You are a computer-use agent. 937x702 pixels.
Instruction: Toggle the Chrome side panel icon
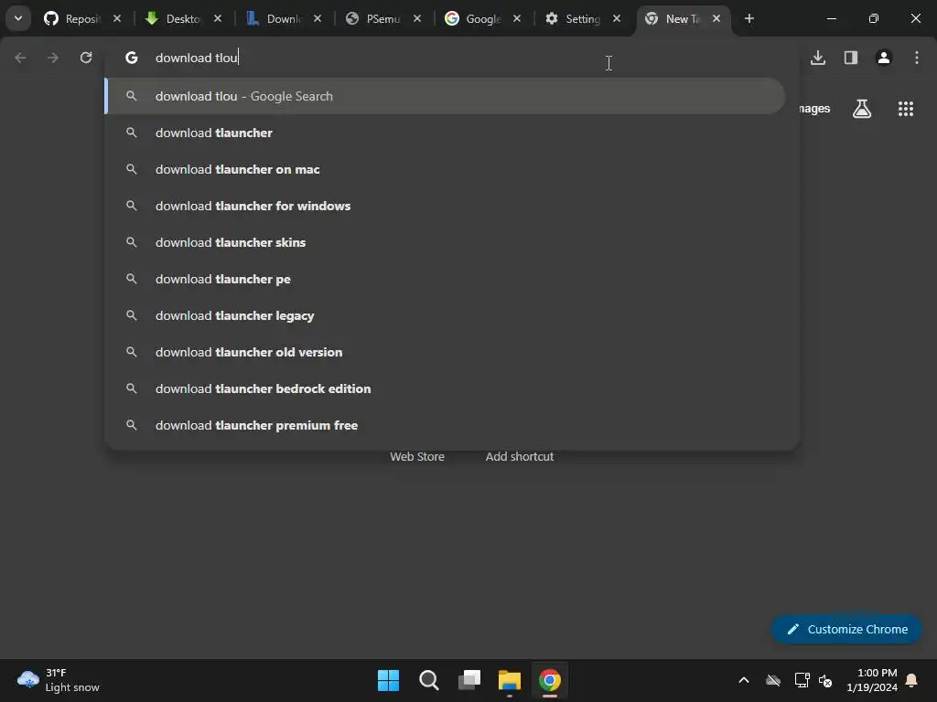[851, 58]
